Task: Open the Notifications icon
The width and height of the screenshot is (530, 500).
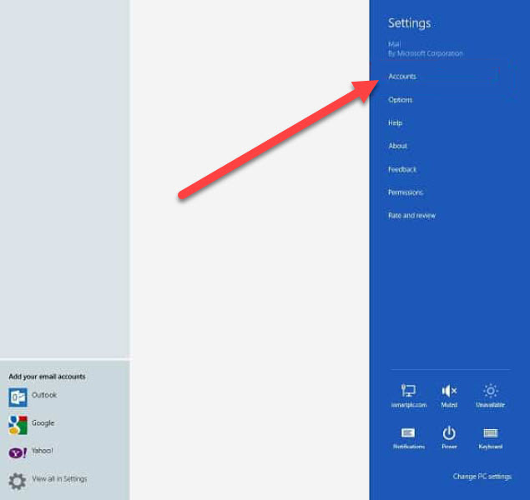Action: click(x=408, y=432)
